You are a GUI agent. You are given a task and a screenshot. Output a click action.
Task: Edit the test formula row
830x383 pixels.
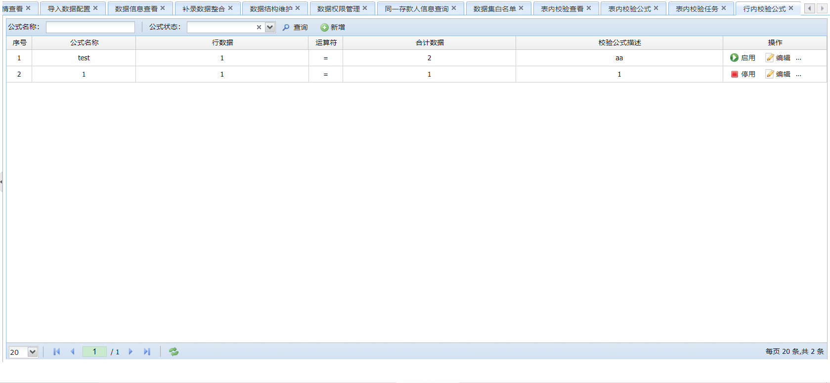coord(778,58)
